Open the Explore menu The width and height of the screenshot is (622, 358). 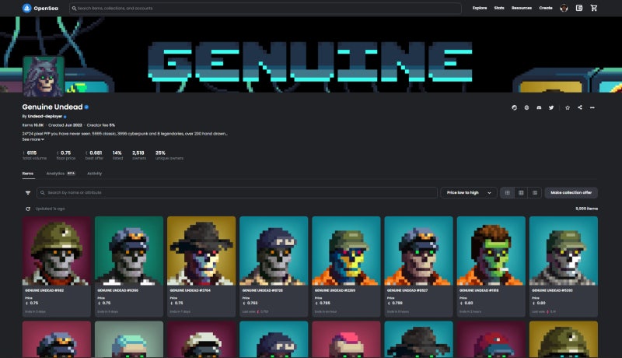click(x=480, y=8)
